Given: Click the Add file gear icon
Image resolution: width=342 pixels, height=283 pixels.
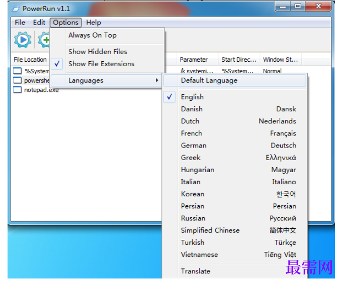Looking at the screenshot, I should coord(44,40).
